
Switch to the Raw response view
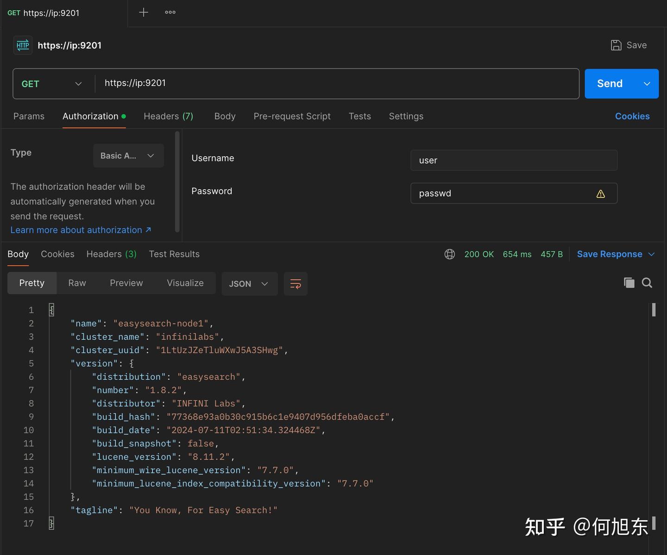(76, 283)
